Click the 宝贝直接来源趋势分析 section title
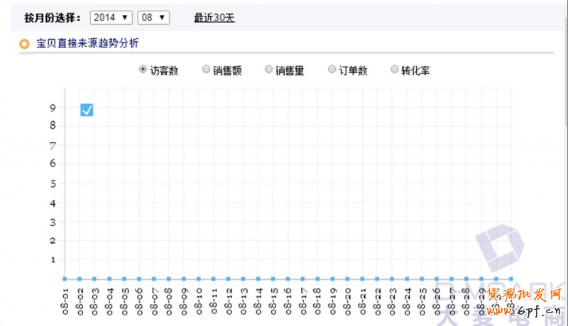The image size is (568, 326). tap(88, 44)
